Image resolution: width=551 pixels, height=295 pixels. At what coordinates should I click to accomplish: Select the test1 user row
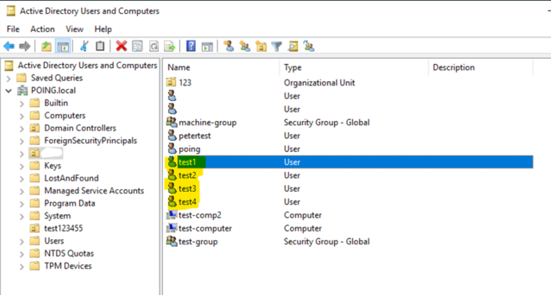[349, 162]
